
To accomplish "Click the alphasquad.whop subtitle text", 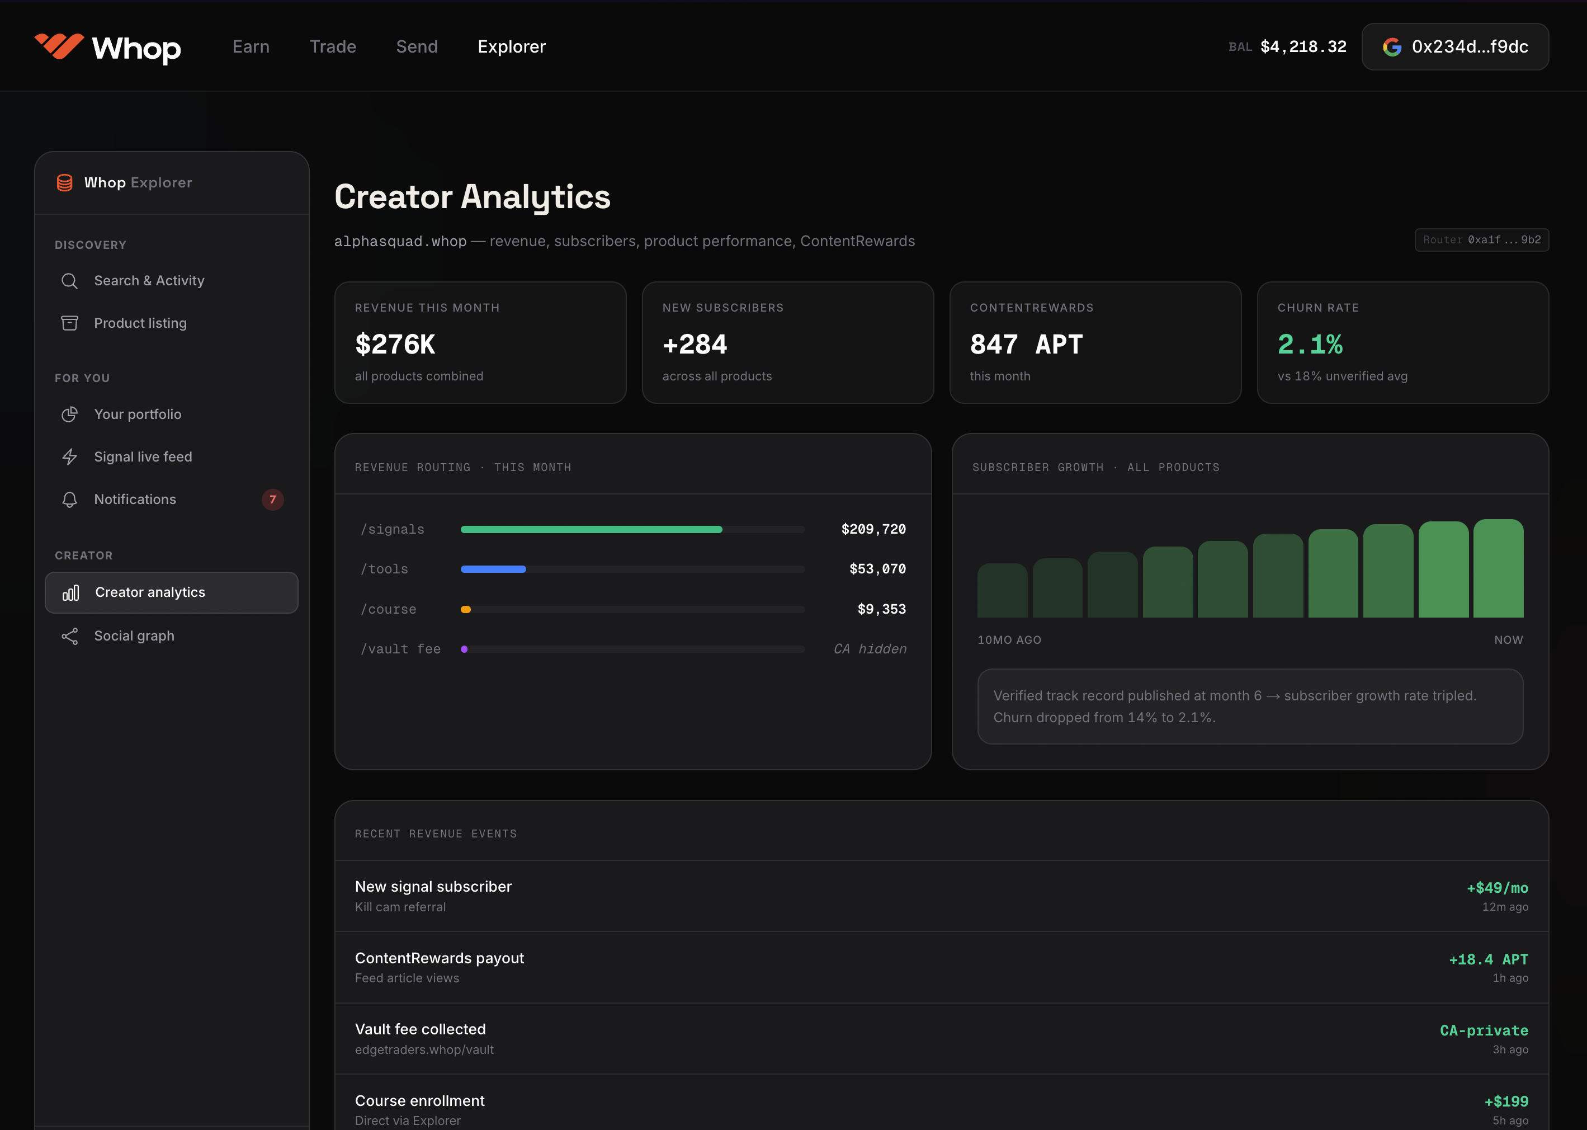I will [400, 241].
